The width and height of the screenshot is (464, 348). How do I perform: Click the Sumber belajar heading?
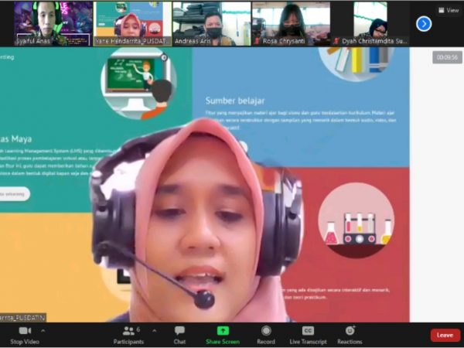[x=235, y=101]
